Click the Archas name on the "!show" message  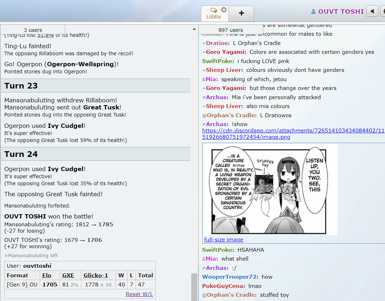click(x=217, y=124)
